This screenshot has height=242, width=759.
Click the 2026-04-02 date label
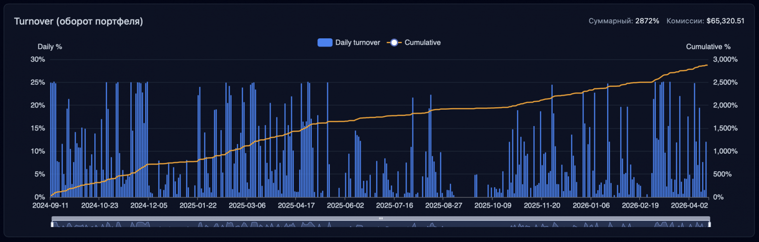coord(689,205)
